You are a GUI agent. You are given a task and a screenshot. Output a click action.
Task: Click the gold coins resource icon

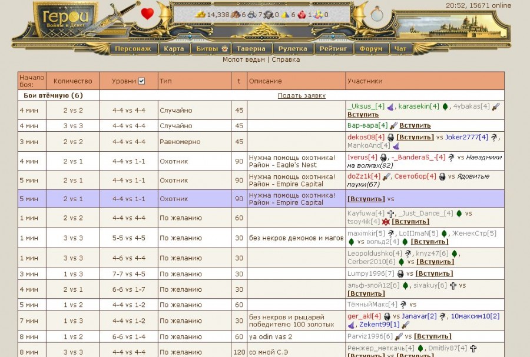point(200,15)
